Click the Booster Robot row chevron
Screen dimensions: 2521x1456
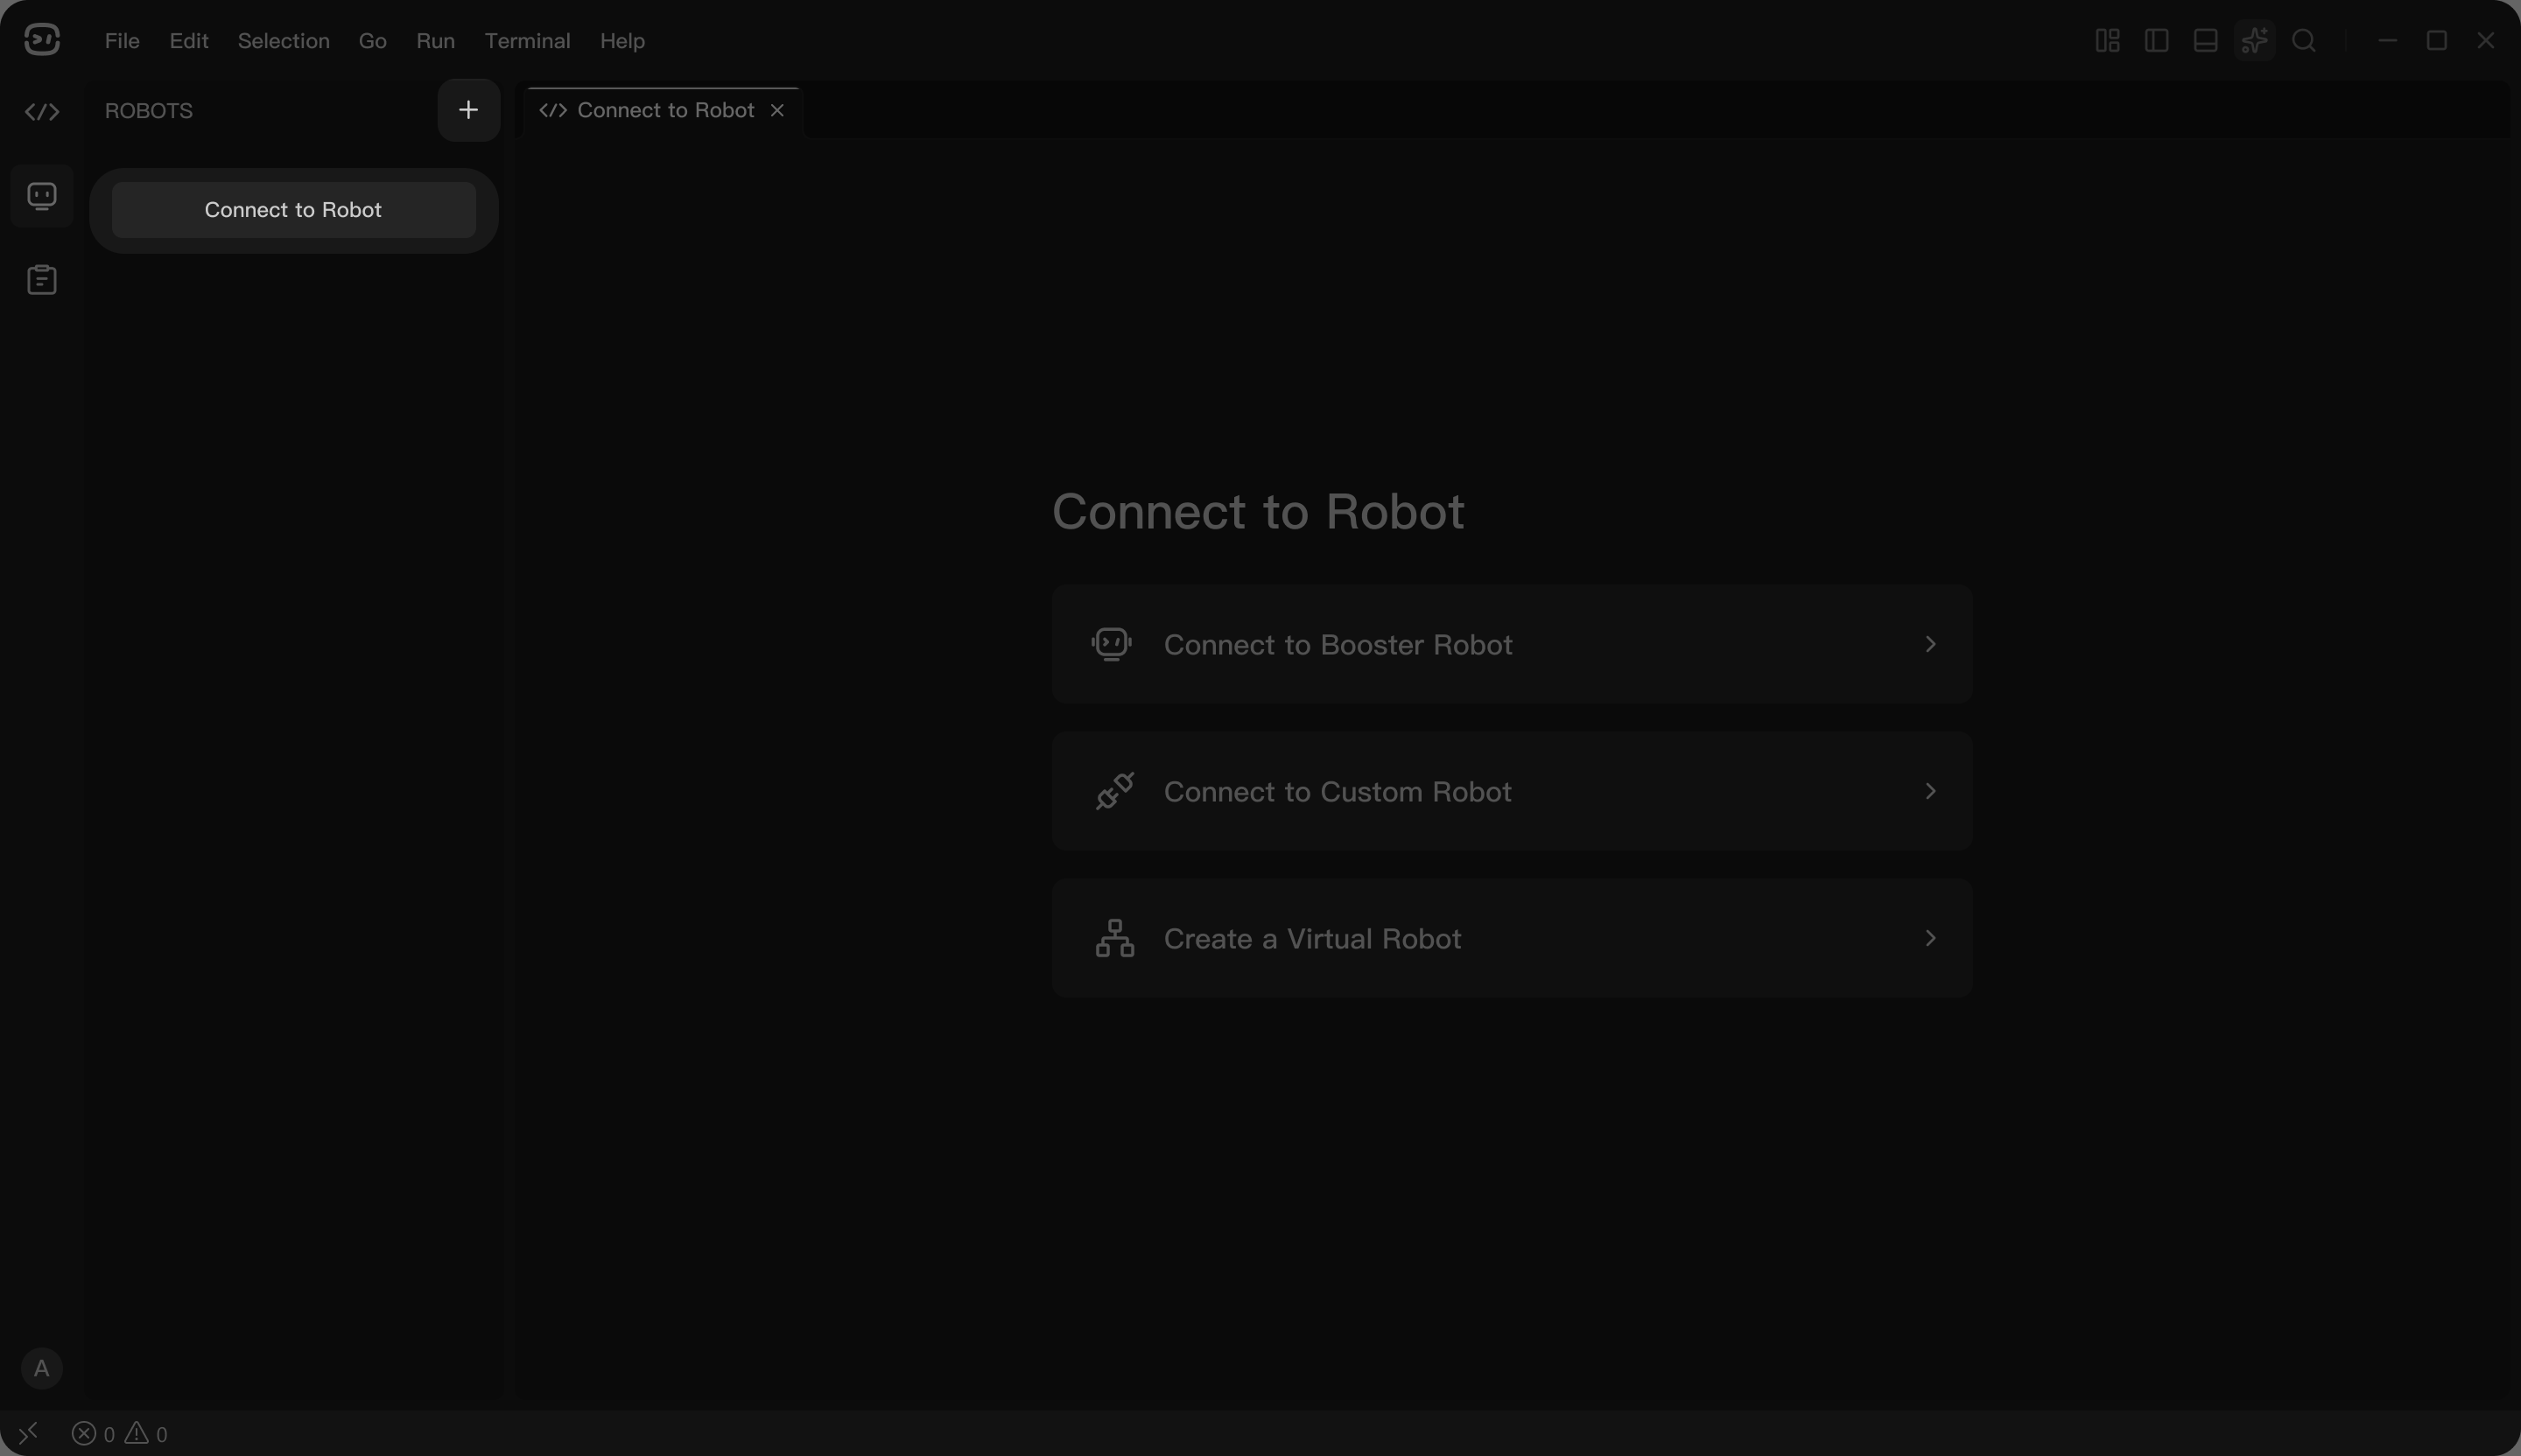(x=1931, y=644)
